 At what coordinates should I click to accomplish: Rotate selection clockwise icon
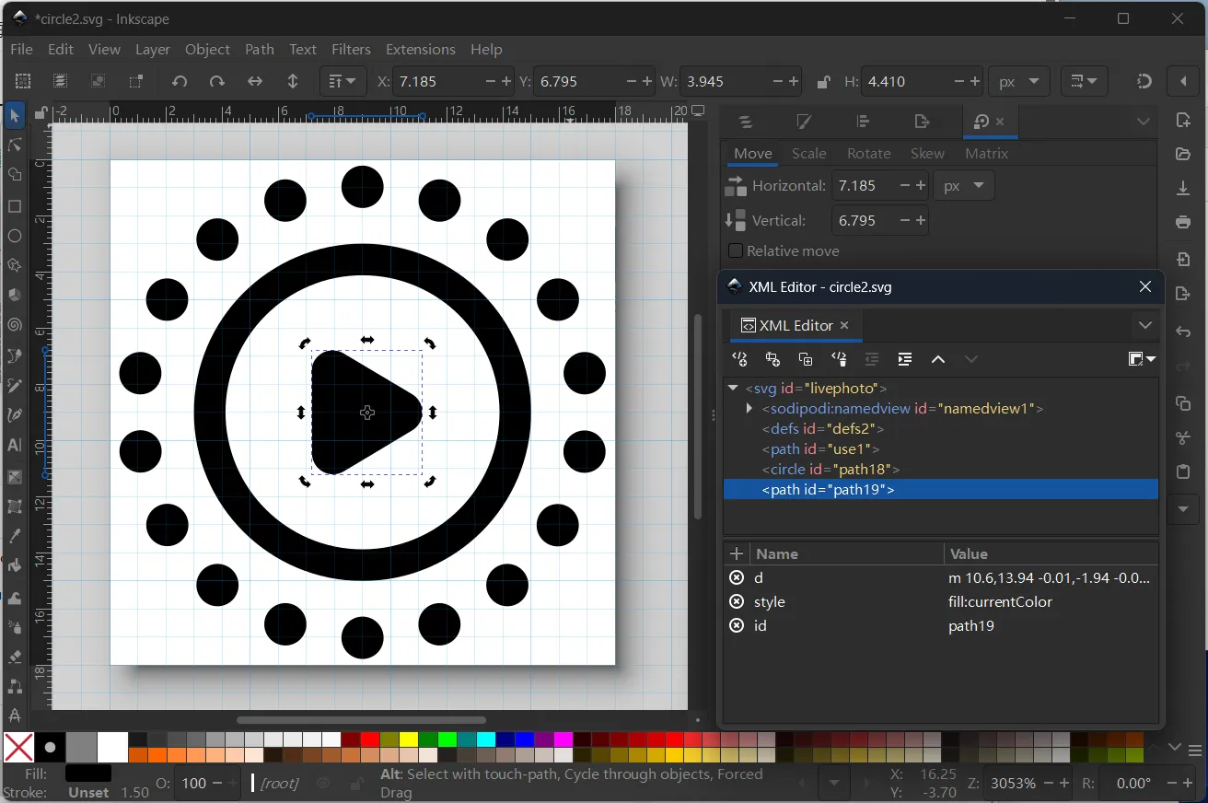point(217,81)
